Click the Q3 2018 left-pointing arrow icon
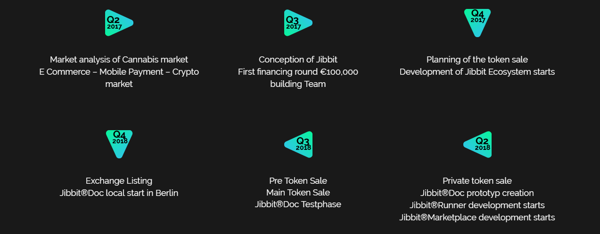This screenshot has height=234, width=600. click(298, 144)
